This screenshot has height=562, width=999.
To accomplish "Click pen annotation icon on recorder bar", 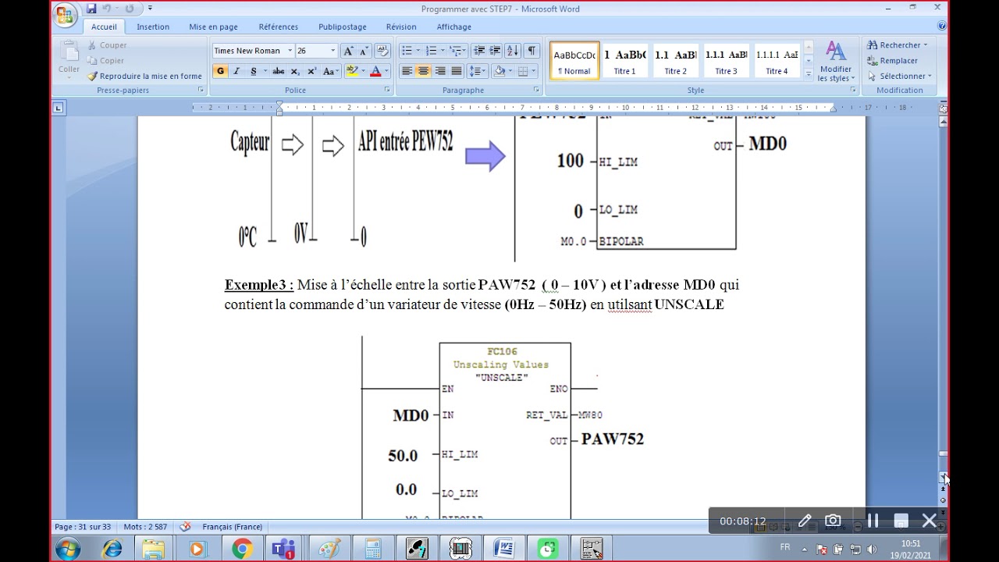I will point(805,521).
